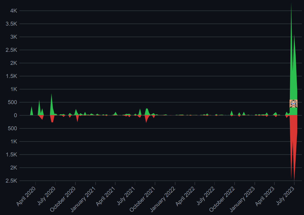The width and height of the screenshot is (304, 215).
Task: Click the green additions peak before July 2020
Action: [52, 105]
